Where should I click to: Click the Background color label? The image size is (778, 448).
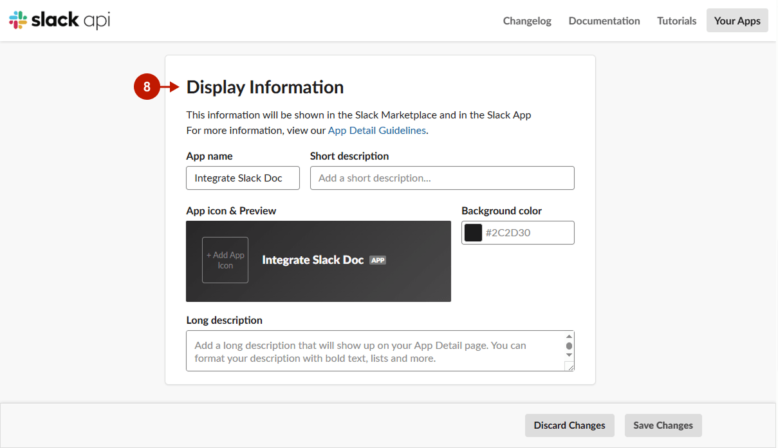click(501, 210)
